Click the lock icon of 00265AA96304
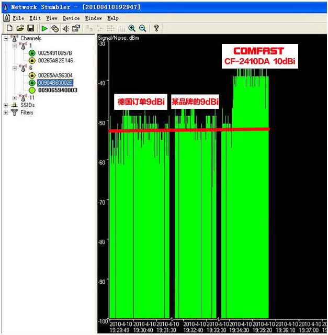 tap(32, 75)
